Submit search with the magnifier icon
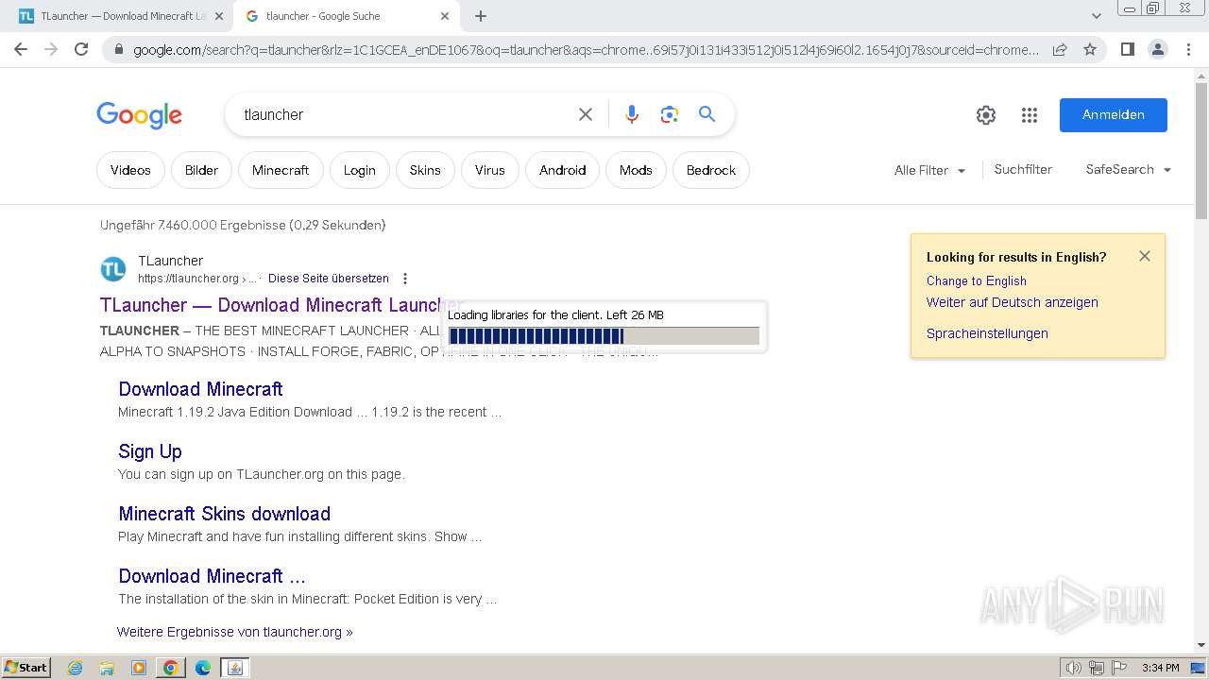This screenshot has width=1209, height=680. (x=707, y=114)
